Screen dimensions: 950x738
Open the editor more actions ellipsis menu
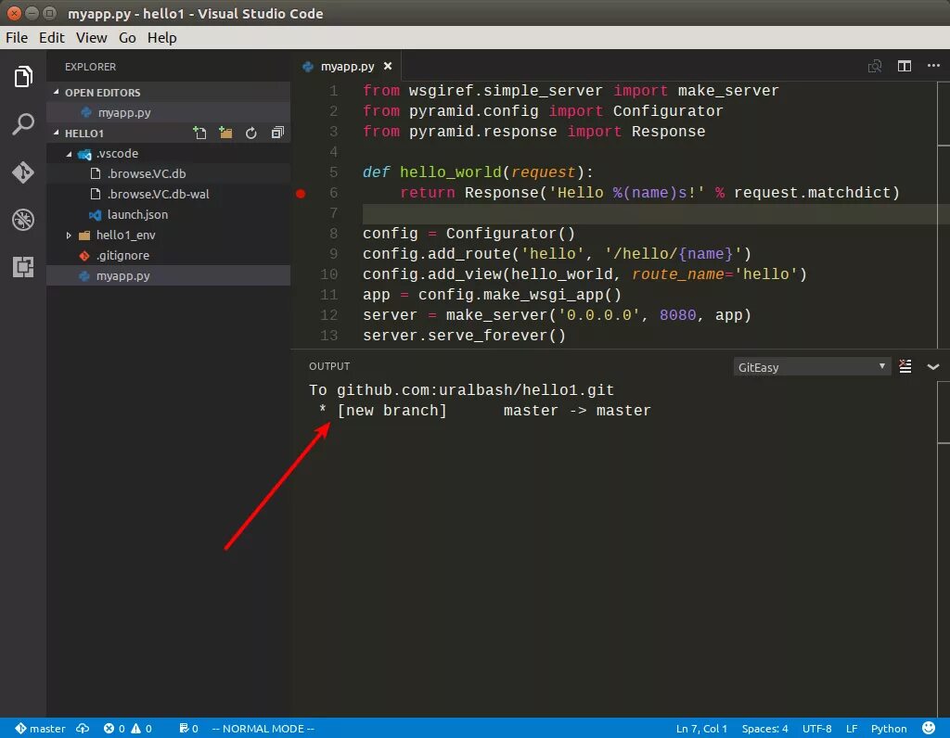(933, 66)
